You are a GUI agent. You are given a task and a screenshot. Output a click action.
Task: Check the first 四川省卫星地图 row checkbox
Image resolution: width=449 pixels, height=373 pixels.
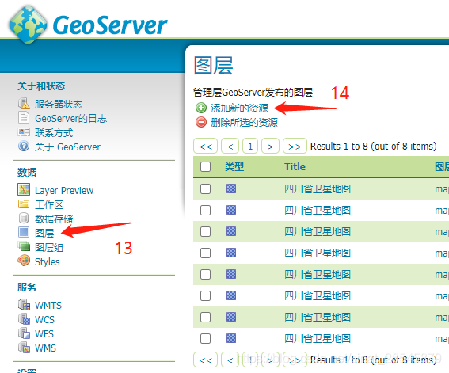[205, 188]
